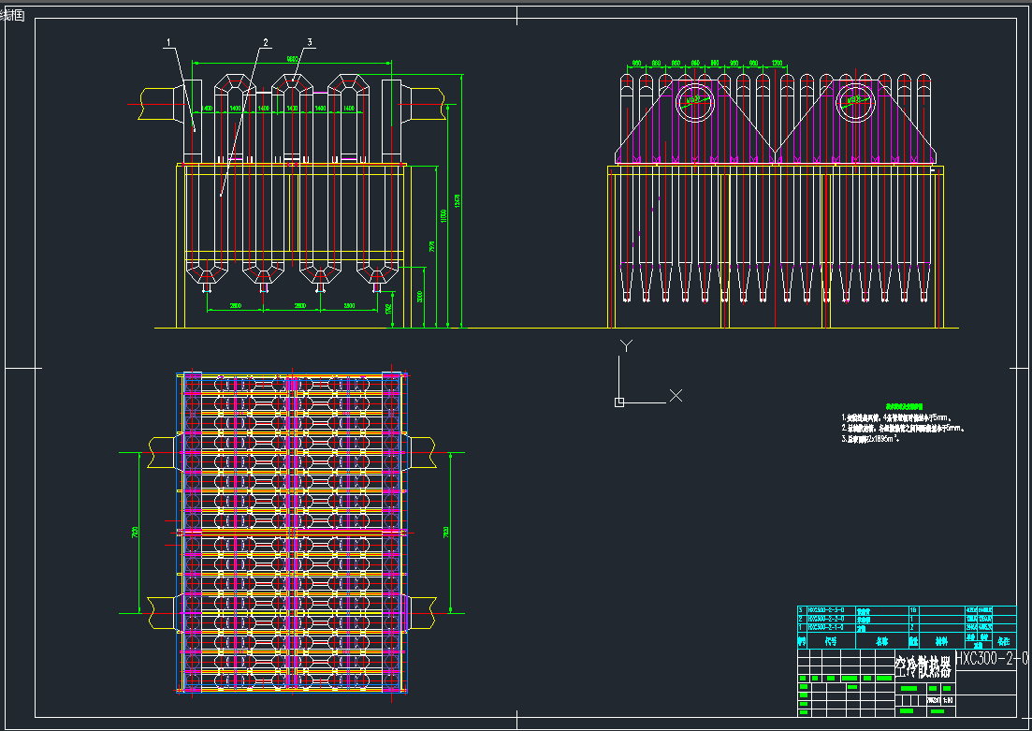This screenshot has width=1032, height=731.
Task: Select the 12473 overall height dimension
Action: click(458, 201)
